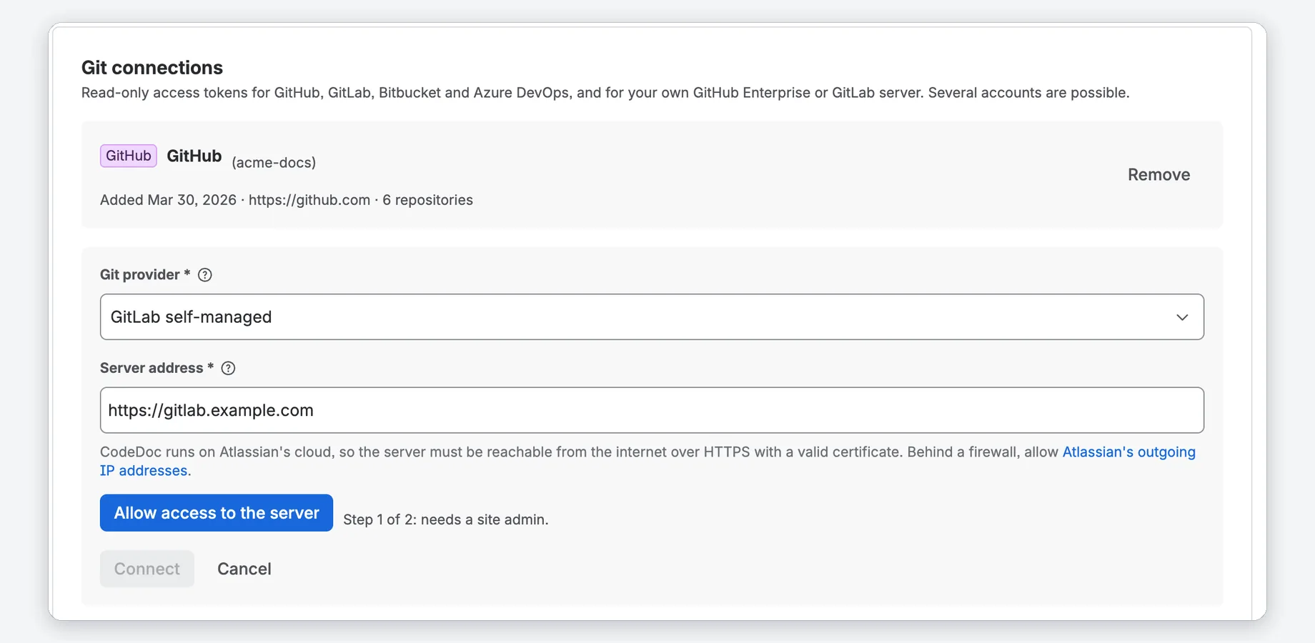Click the 'Server address *' label
Screen dimensions: 1315x643
157,368
